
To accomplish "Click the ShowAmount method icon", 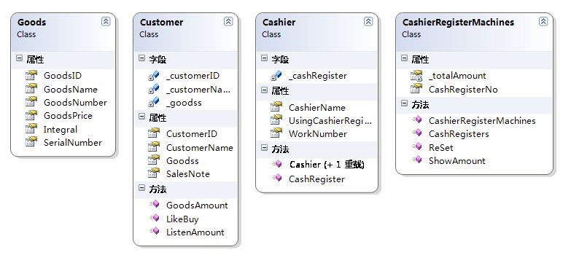I will click(416, 160).
